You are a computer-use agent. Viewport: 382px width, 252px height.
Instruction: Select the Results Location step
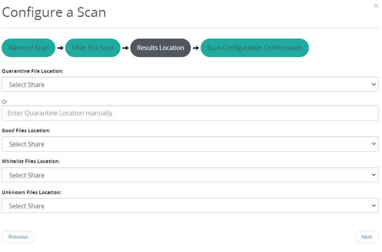[160, 48]
